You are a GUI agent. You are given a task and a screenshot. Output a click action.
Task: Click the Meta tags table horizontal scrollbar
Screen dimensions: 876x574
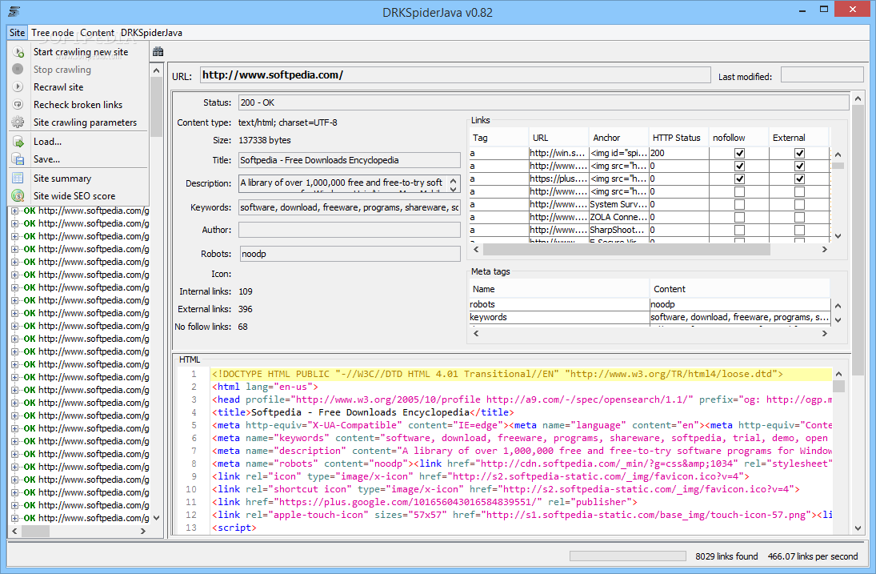pyautogui.click(x=650, y=333)
